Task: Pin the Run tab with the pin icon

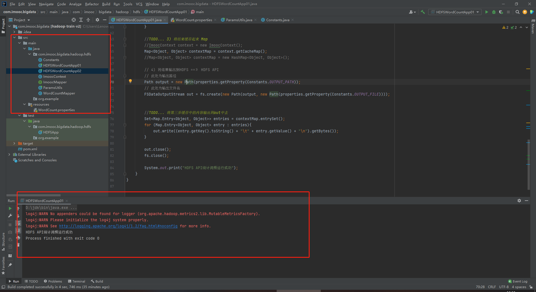Action: (10, 265)
